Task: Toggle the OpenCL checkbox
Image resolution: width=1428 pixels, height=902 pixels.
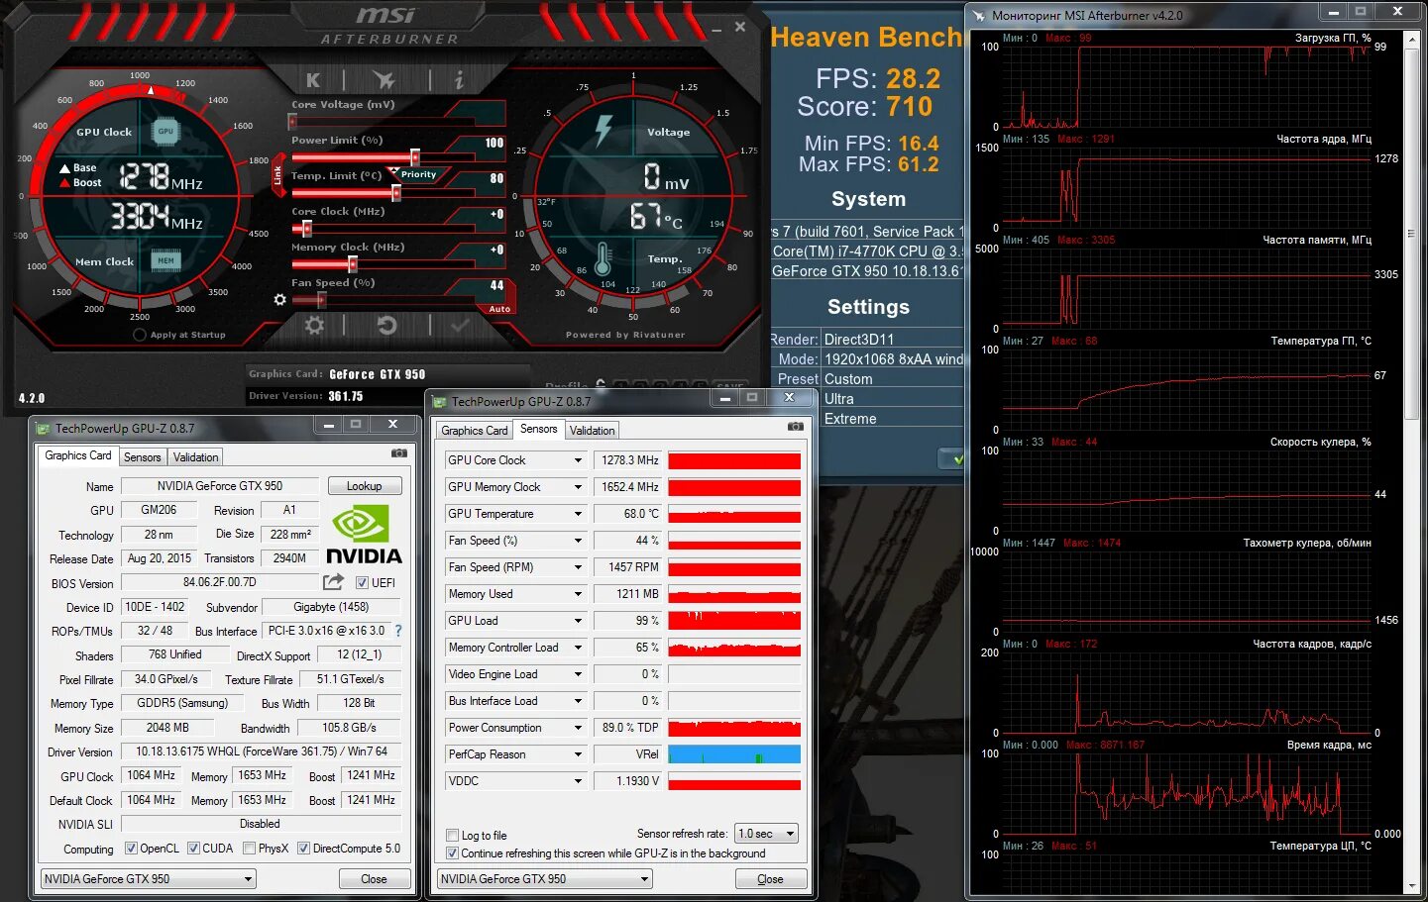Action: click(131, 849)
